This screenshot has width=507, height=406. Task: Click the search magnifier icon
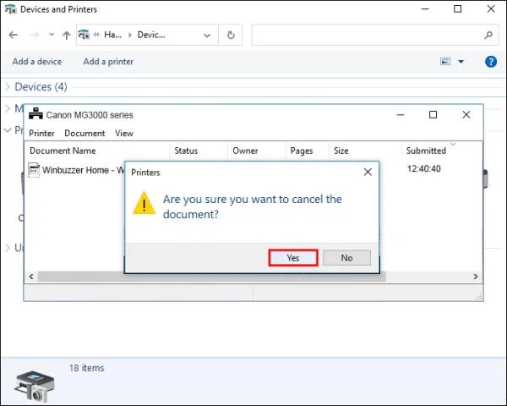point(488,35)
